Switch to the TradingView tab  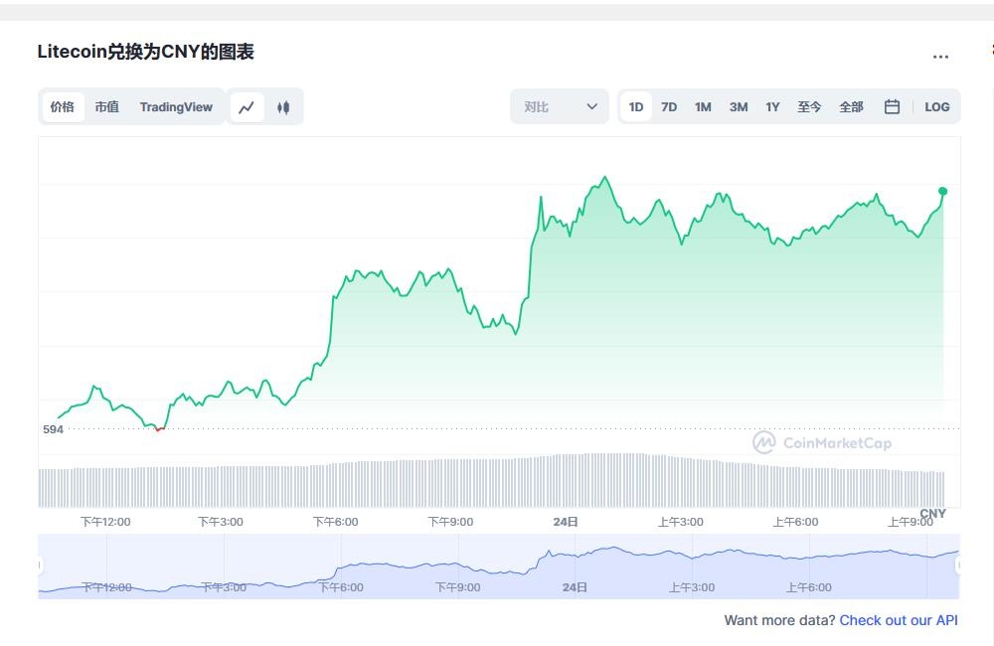click(x=176, y=107)
